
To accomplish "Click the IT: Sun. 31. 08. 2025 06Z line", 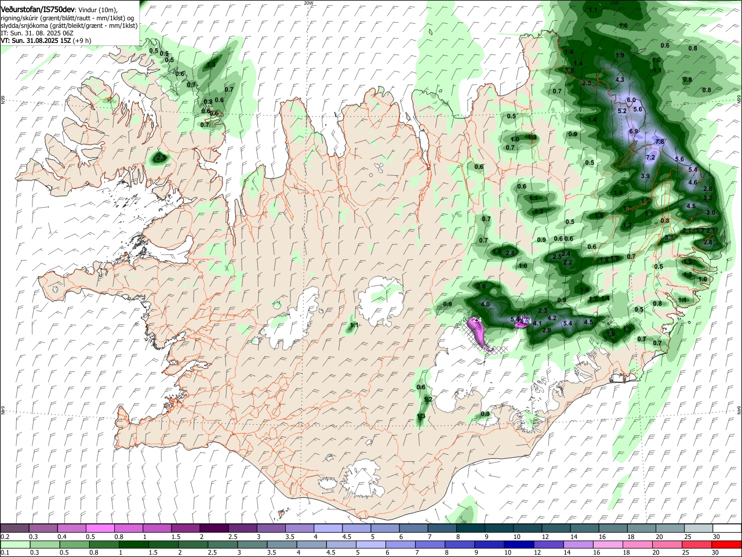I will coord(37,33).
